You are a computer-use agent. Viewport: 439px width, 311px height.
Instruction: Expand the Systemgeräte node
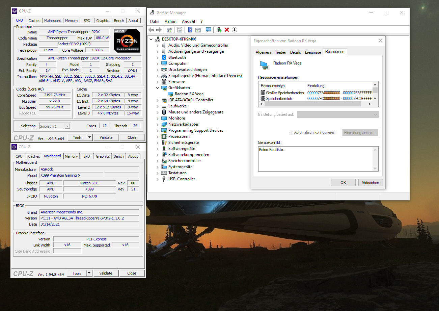(x=157, y=167)
